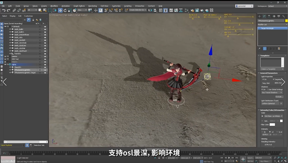Open the Scripting menu
The width and height of the screenshot is (288, 163).
pyautogui.click(x=128, y=6)
